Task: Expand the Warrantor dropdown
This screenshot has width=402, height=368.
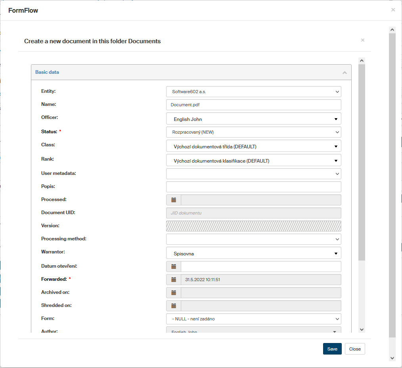Action: coord(253,253)
